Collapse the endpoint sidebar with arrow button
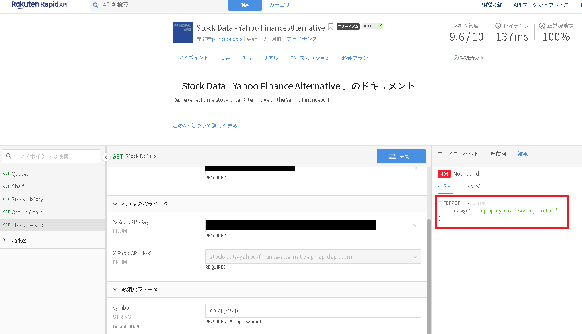The image size is (582, 334). [106, 157]
